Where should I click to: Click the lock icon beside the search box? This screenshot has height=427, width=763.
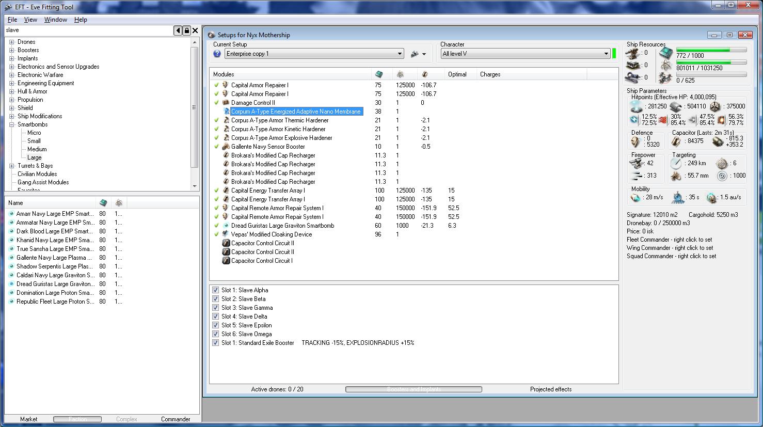pyautogui.click(x=187, y=30)
